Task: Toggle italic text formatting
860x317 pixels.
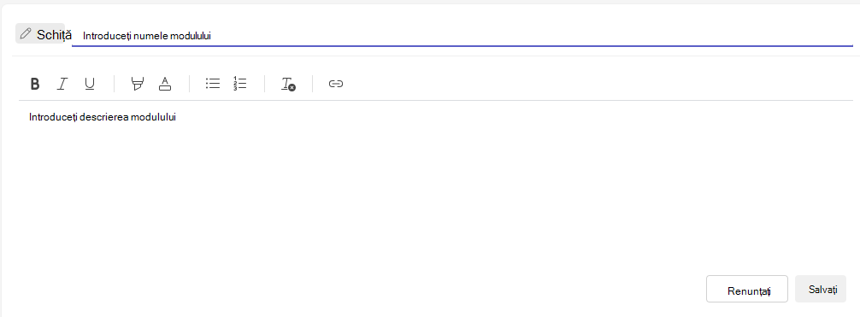Action: pyautogui.click(x=62, y=84)
